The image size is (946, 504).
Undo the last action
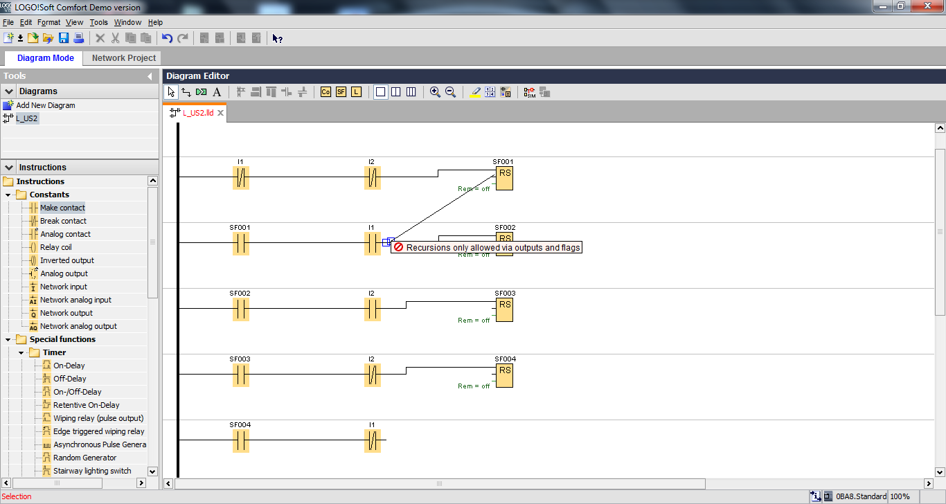coord(167,38)
